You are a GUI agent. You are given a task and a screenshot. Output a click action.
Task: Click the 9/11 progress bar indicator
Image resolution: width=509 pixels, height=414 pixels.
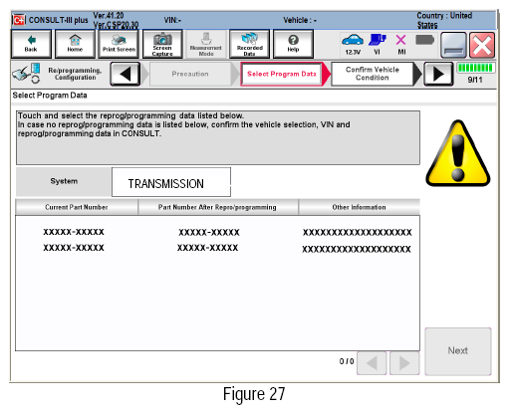475,68
